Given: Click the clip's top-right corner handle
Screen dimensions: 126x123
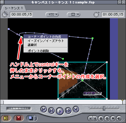Looking at the screenshot, I should (x=107, y=62).
